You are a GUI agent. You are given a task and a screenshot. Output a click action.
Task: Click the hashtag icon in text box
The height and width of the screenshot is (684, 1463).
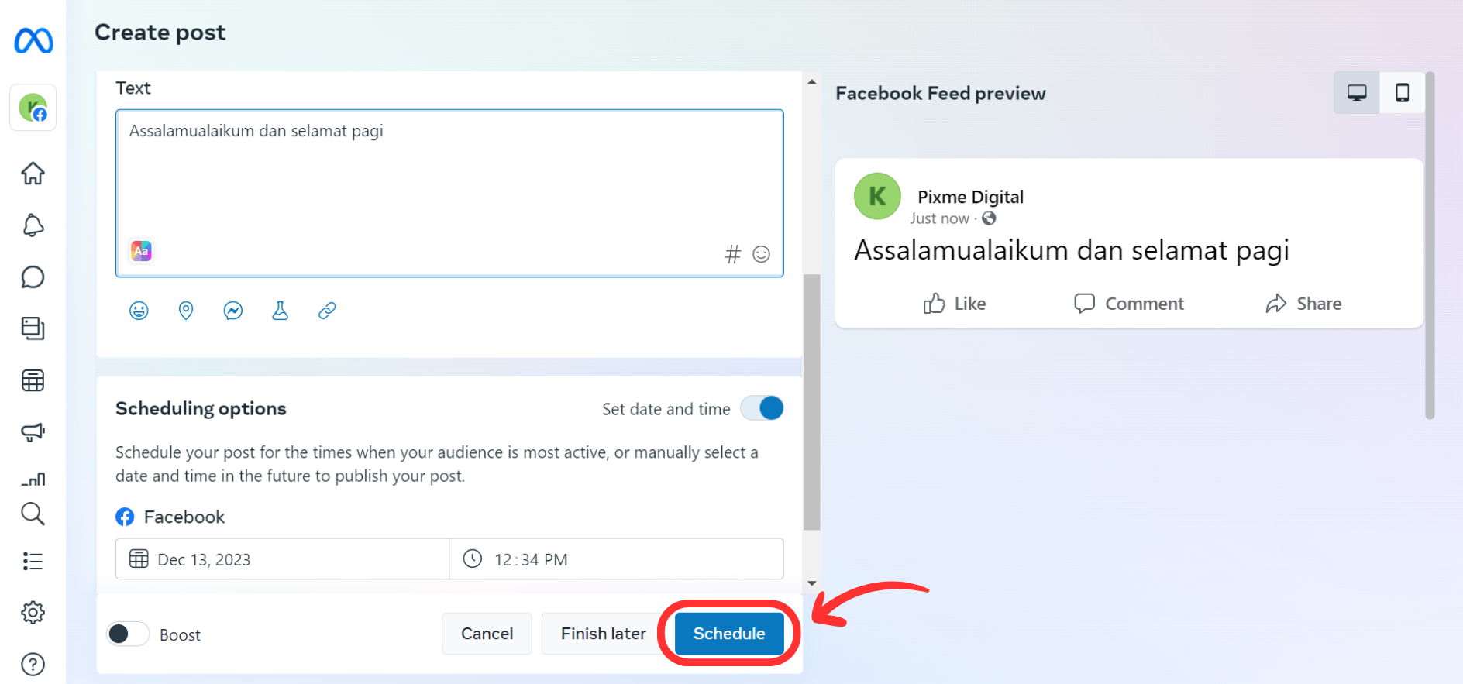click(x=732, y=254)
